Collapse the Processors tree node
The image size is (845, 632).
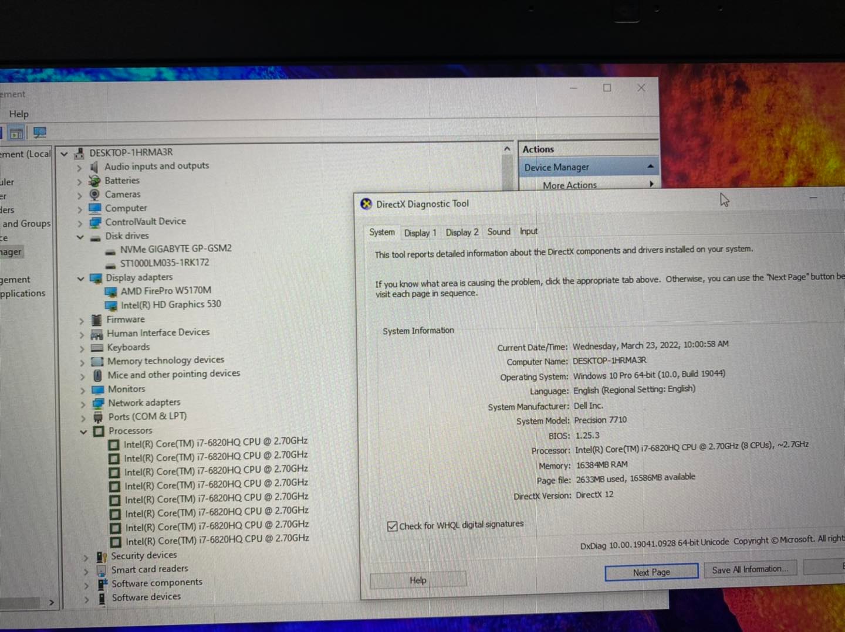[x=83, y=431]
